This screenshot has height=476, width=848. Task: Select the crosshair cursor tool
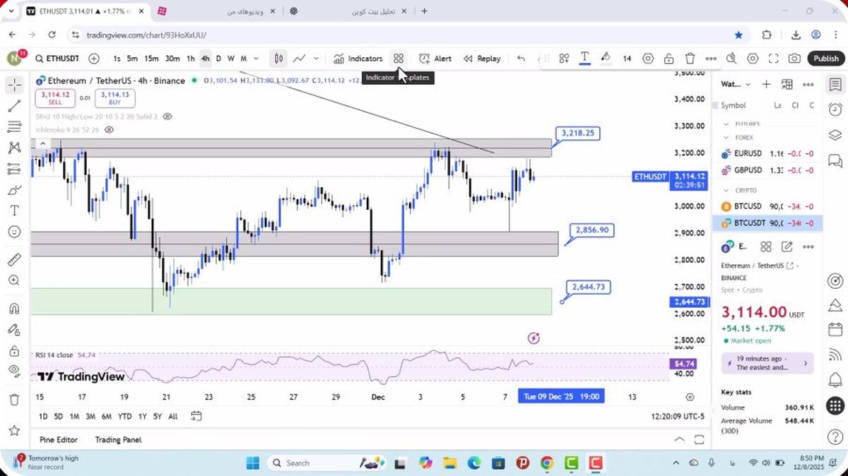(14, 85)
